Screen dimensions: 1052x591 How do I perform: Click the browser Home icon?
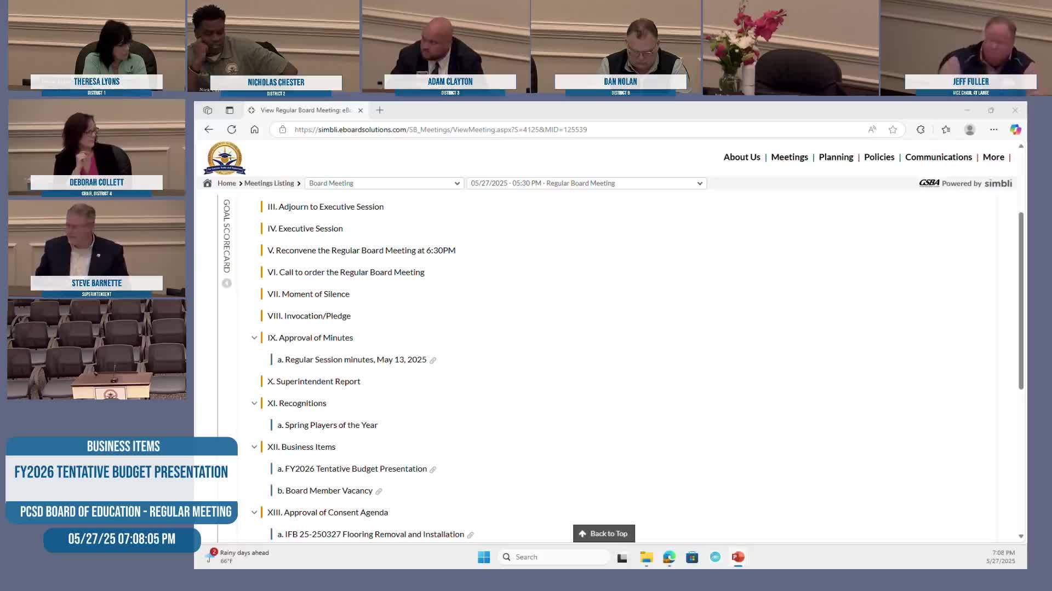coord(254,130)
